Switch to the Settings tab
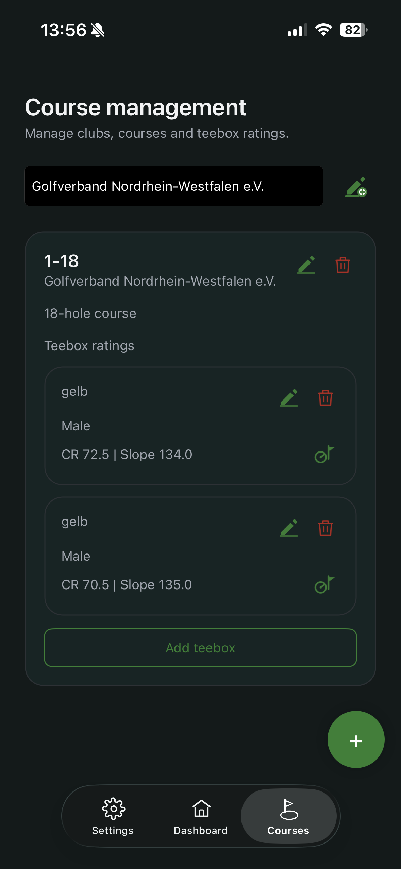Viewport: 401px width, 869px height. [x=113, y=816]
